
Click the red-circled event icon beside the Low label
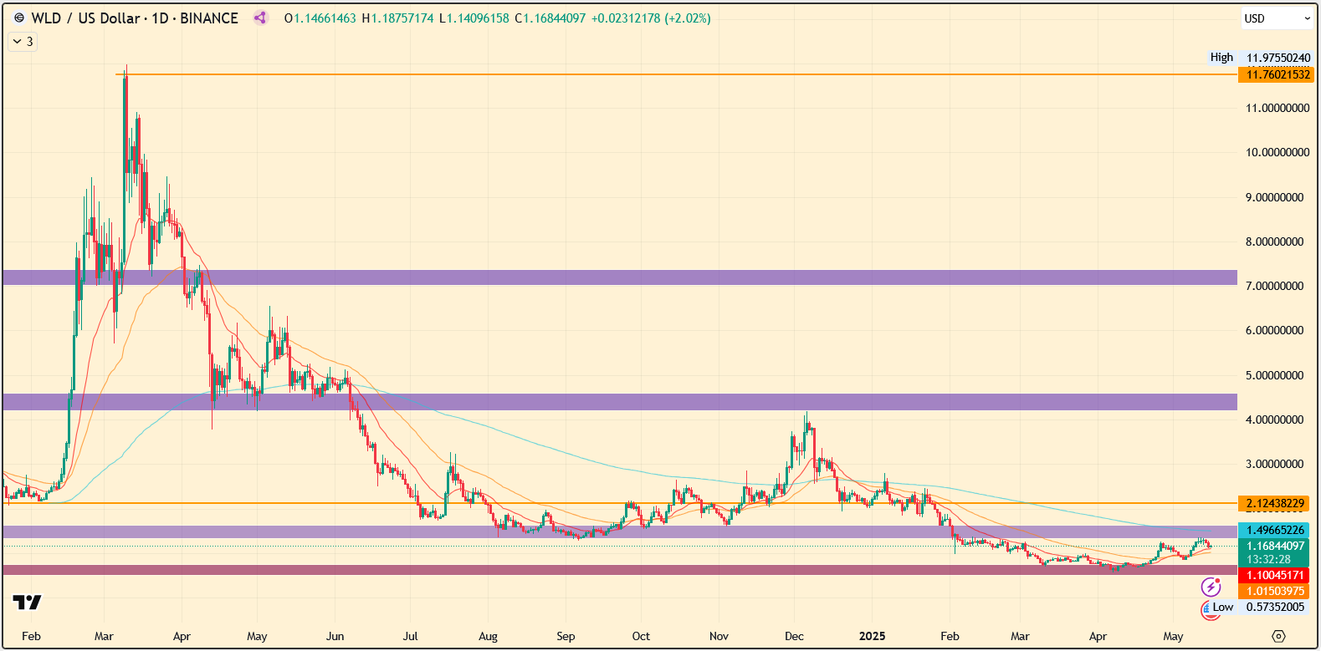[1206, 609]
